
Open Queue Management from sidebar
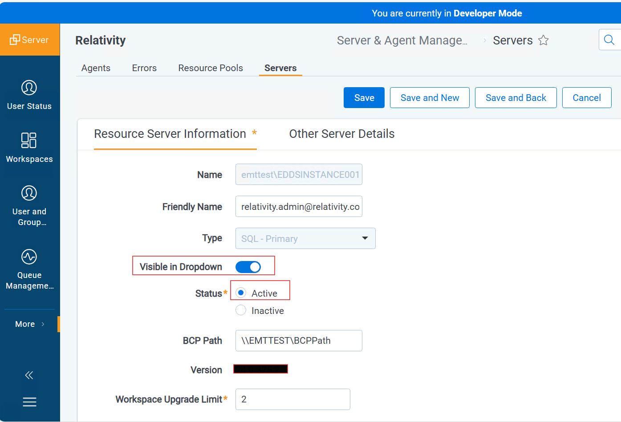coord(29,257)
